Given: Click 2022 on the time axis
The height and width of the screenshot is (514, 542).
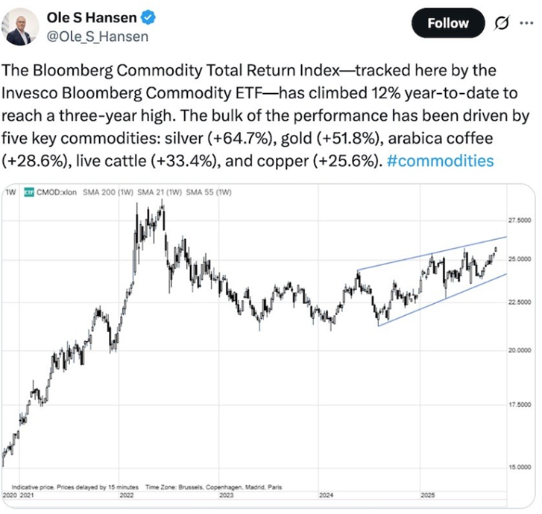Looking at the screenshot, I should pyautogui.click(x=127, y=494).
